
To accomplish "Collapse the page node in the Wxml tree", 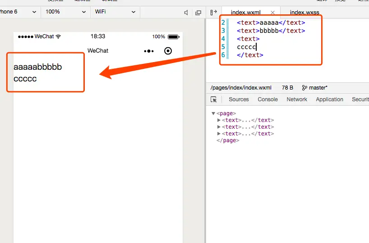I will (213, 113).
